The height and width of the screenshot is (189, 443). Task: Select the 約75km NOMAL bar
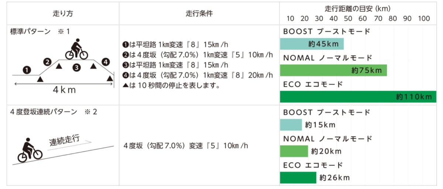click(x=333, y=70)
